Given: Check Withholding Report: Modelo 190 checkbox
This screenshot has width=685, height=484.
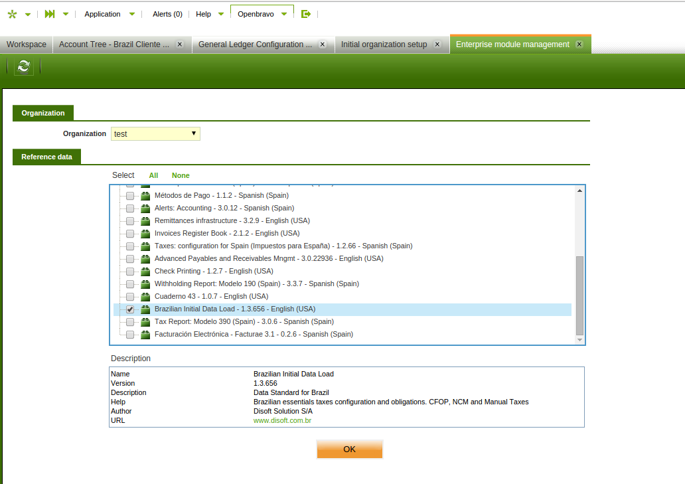Looking at the screenshot, I should (130, 284).
